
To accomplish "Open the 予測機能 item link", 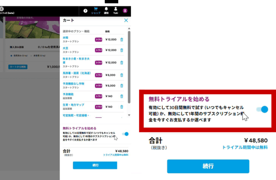I will point(68,94).
